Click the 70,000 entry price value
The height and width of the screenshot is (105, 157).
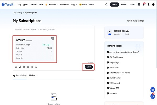pos(50,48)
